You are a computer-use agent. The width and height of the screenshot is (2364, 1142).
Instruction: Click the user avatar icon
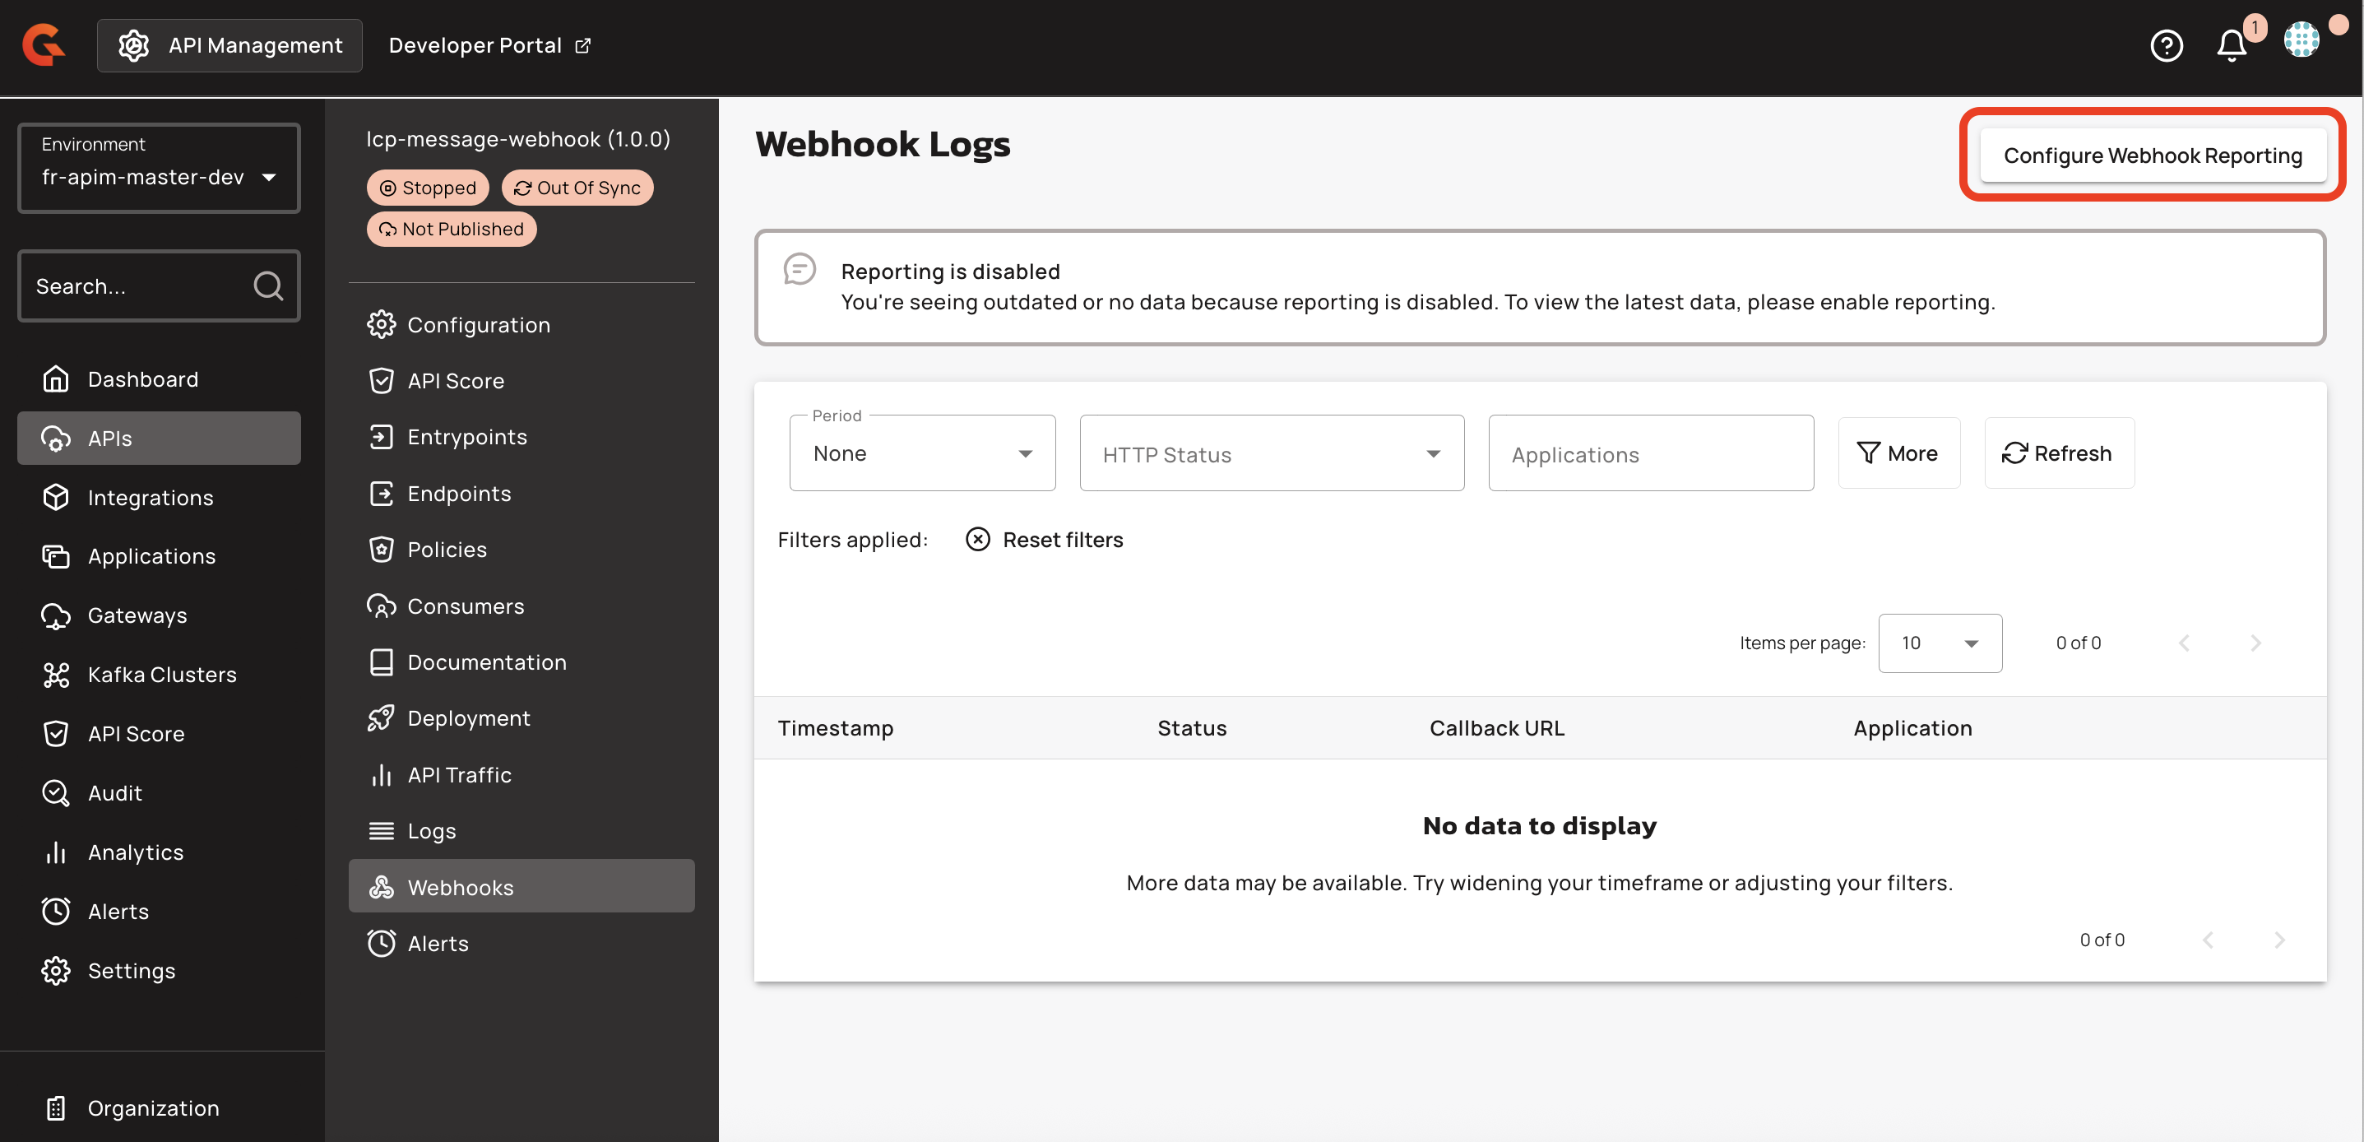point(2301,39)
